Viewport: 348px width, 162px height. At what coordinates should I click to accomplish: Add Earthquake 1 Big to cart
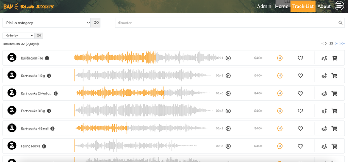[334, 76]
